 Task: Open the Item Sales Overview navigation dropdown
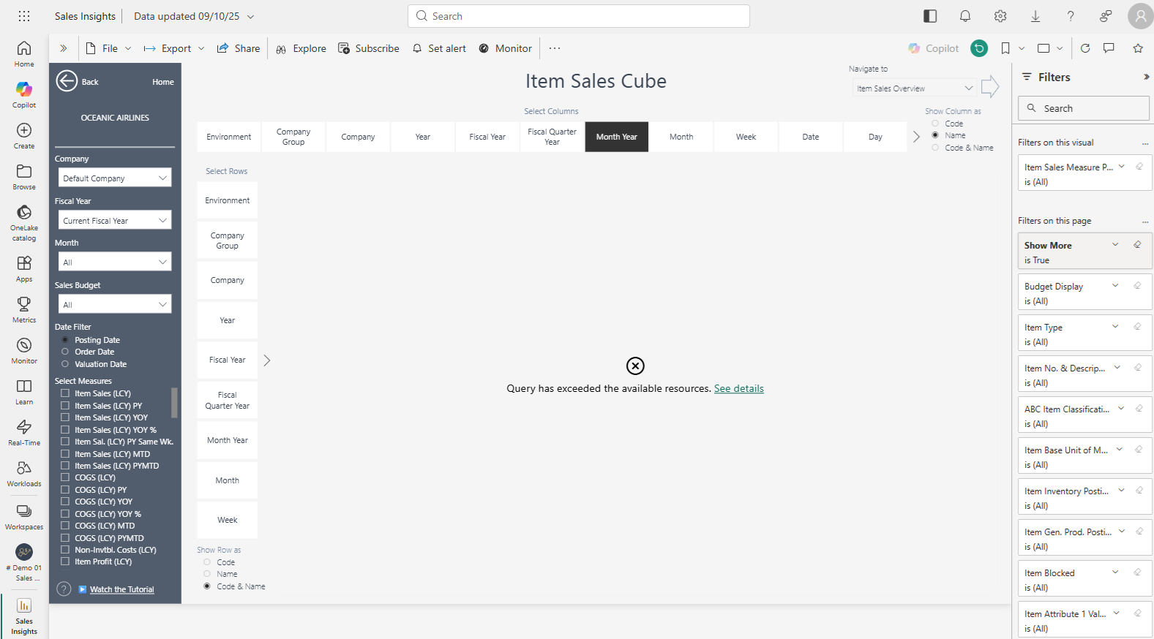tap(915, 88)
